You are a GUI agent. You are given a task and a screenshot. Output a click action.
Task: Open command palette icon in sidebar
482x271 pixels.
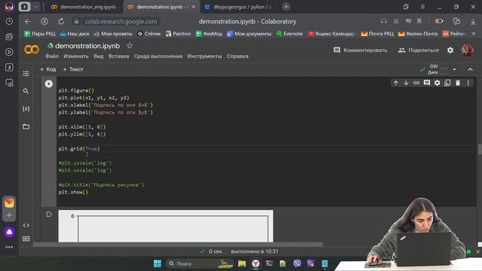coord(26,239)
